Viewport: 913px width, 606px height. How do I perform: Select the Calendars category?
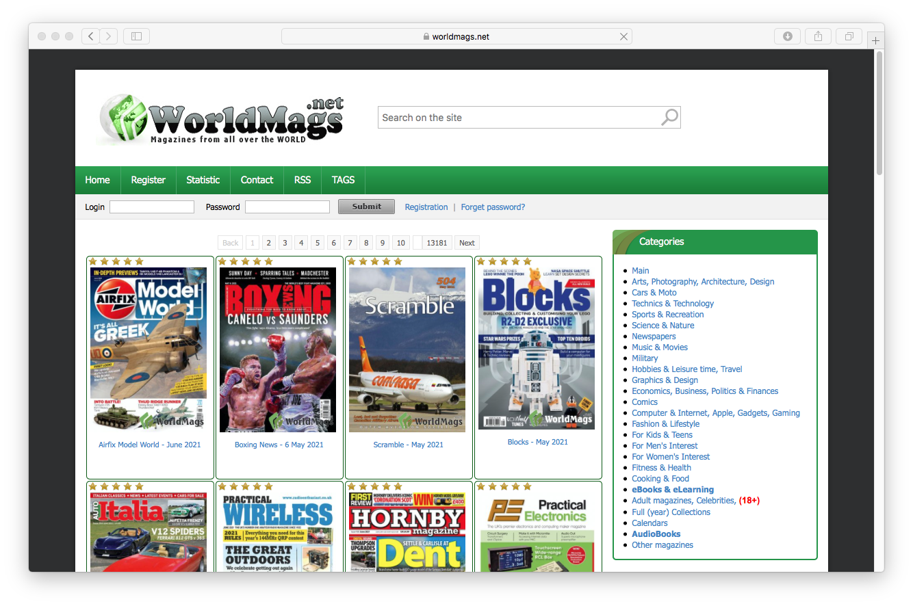click(x=650, y=523)
